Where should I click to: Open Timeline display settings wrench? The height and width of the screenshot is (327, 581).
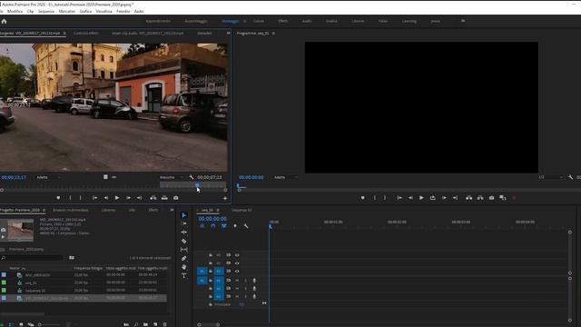(246, 226)
